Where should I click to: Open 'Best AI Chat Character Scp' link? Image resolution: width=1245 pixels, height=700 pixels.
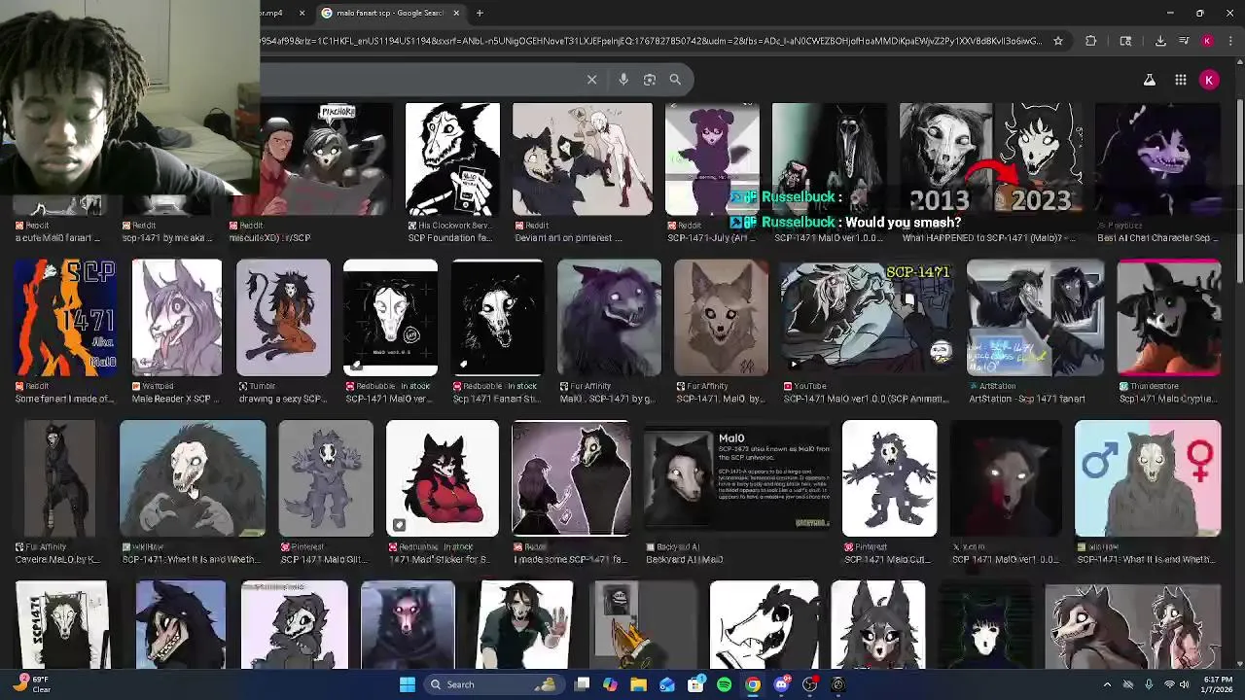tap(1157, 238)
